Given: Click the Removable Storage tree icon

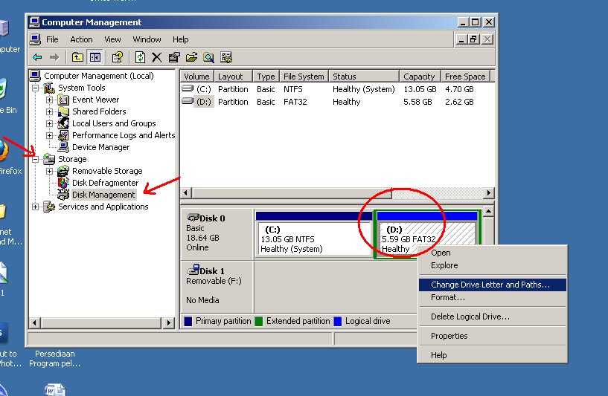Looking at the screenshot, I should (x=63, y=171).
